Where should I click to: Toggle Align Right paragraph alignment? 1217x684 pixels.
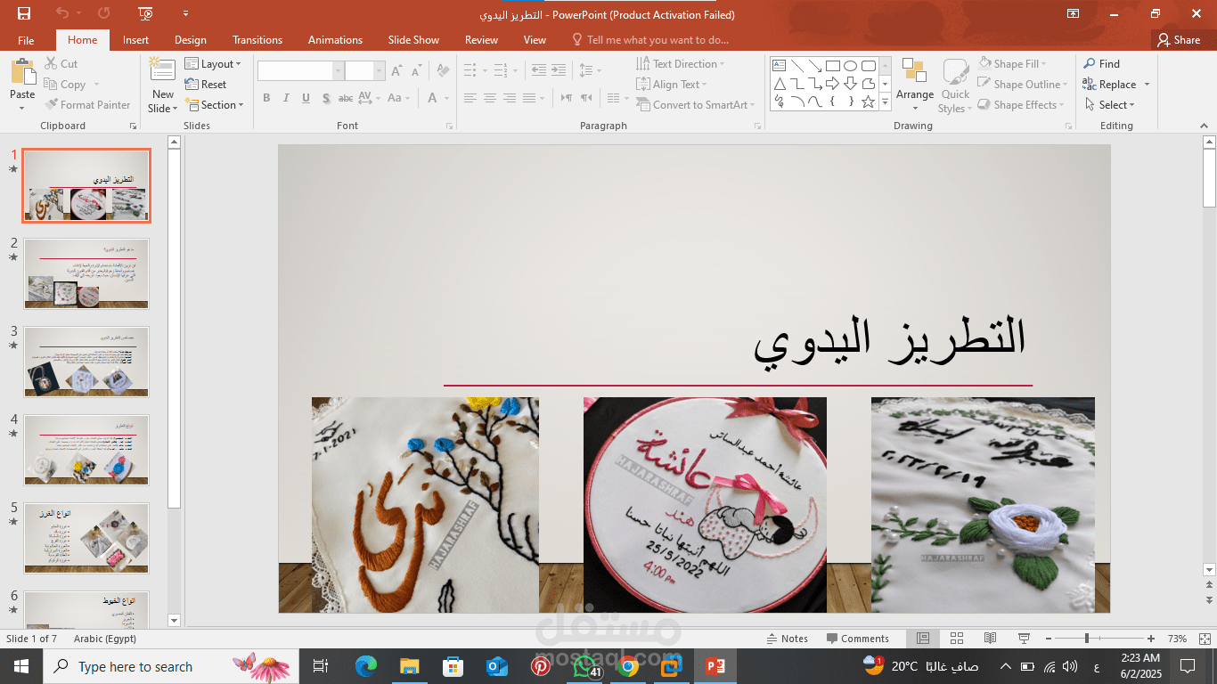click(509, 98)
